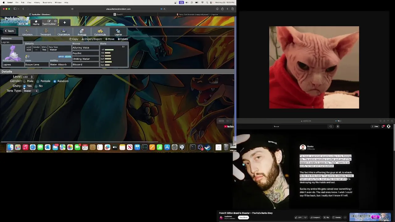Set Shiny to Yes
The height and width of the screenshot is (222, 395).
tap(24, 86)
